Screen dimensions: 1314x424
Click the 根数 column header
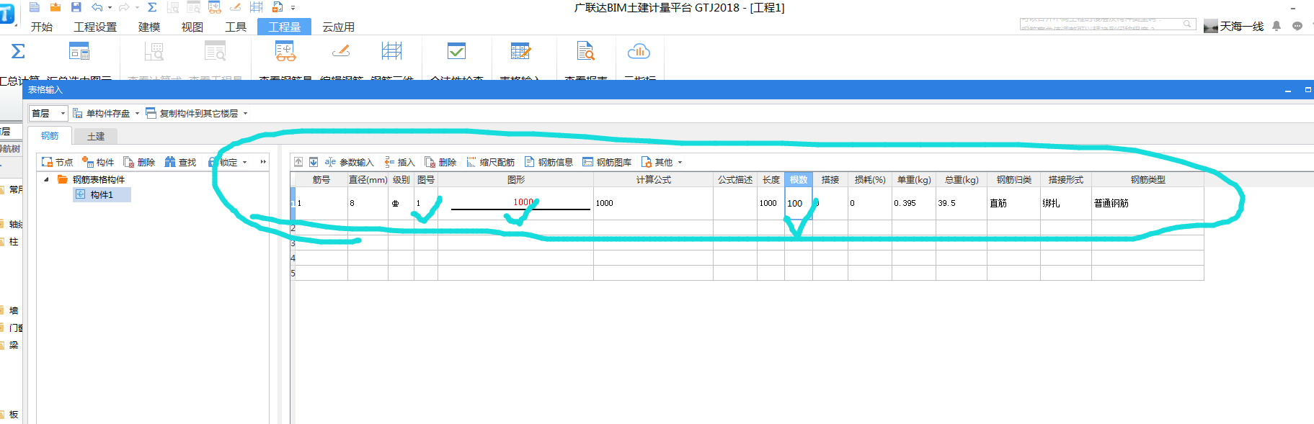[x=799, y=179]
